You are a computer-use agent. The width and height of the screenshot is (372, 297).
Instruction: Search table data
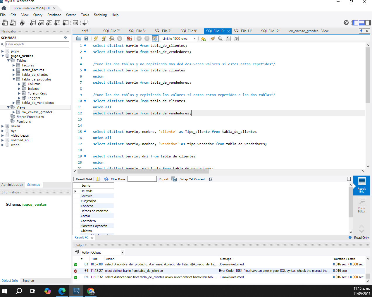click(x=75, y=23)
